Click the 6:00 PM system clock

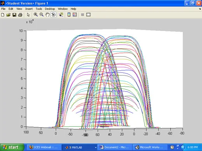point(193,147)
